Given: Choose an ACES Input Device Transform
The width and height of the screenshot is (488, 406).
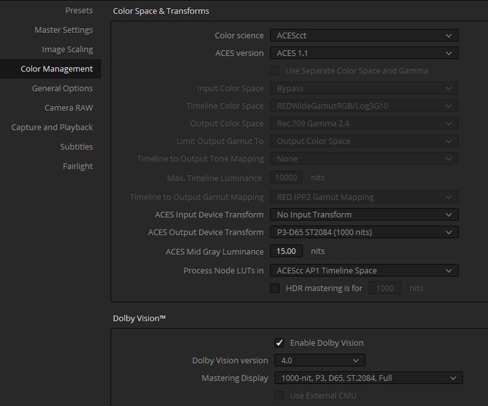Looking at the screenshot, I should [364, 215].
